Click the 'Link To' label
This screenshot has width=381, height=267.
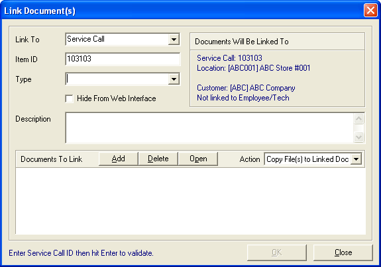coord(27,40)
